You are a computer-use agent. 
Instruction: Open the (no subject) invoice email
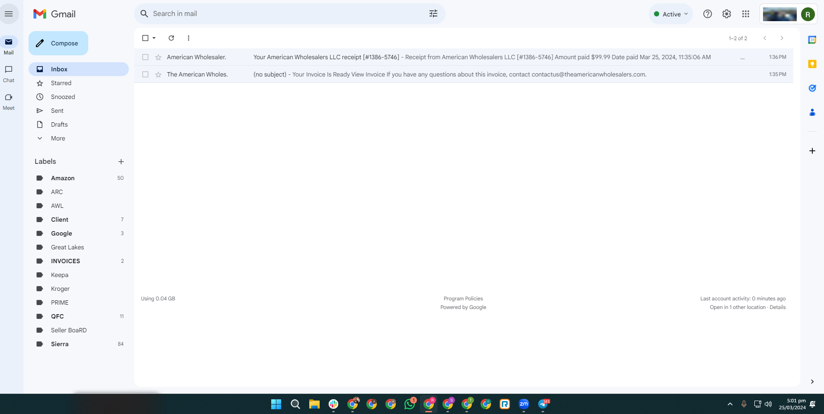(464, 74)
